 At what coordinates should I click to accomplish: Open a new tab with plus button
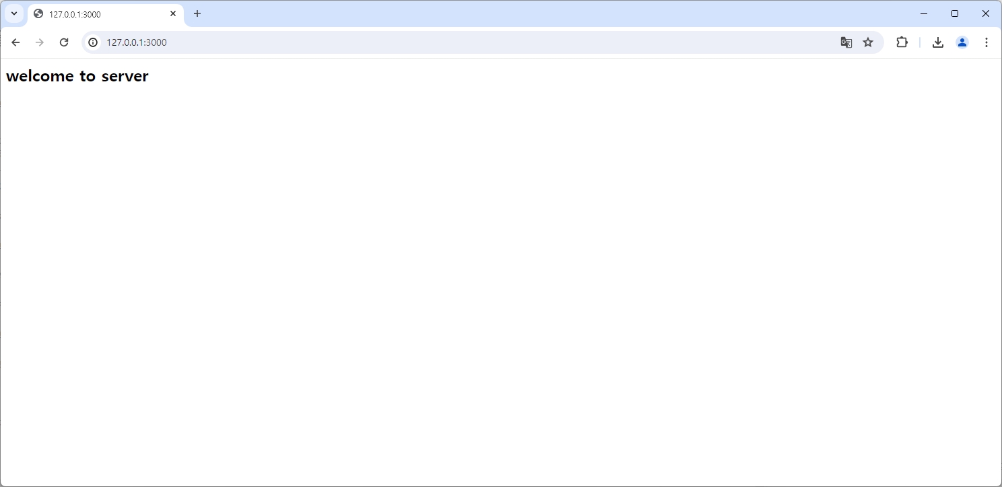(x=197, y=13)
